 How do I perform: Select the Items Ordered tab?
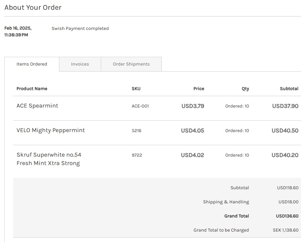click(x=32, y=64)
